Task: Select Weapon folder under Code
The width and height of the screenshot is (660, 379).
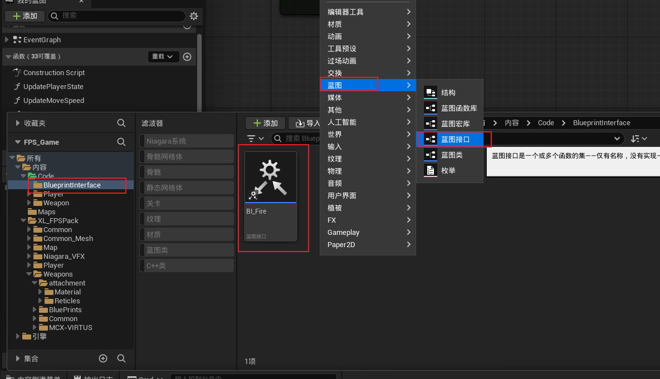Action: (x=56, y=203)
